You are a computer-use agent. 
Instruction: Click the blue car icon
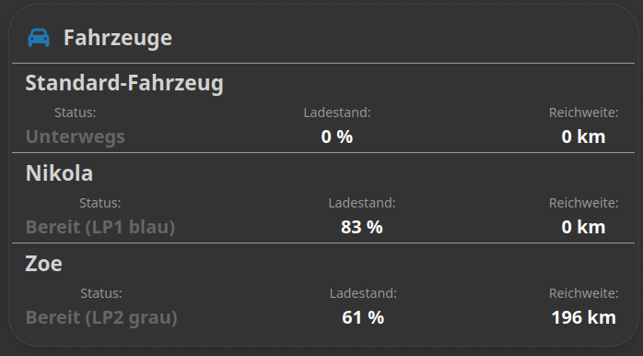(39, 38)
